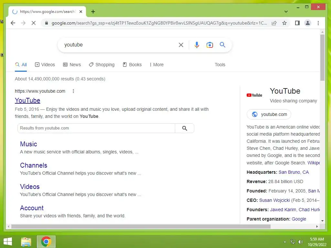Select the All results tab
Image resolution: width=331 pixels, height=248 pixels.
(x=21, y=65)
